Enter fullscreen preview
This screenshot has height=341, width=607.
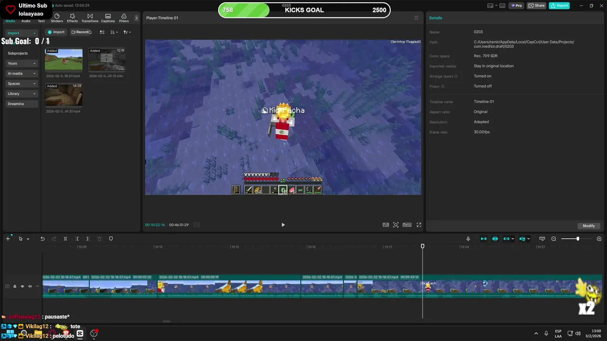click(419, 225)
